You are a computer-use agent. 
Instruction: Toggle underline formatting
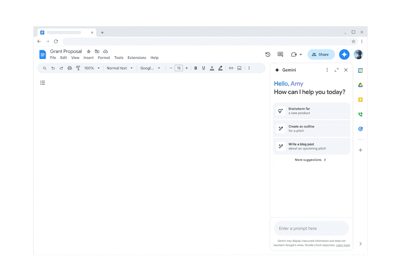pyautogui.click(x=203, y=68)
